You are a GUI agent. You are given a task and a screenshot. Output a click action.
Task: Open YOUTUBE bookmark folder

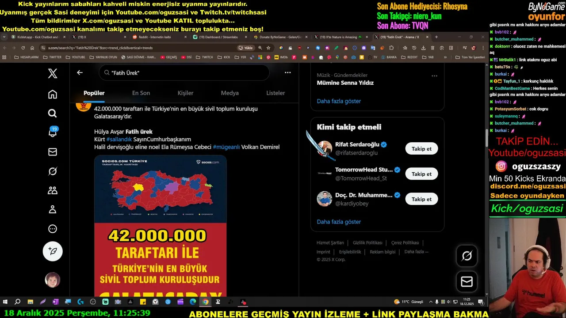(75, 57)
